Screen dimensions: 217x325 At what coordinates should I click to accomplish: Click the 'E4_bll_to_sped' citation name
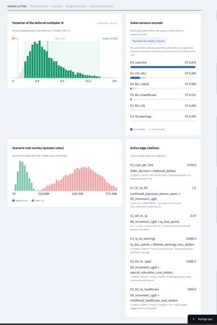[x=141, y=261]
